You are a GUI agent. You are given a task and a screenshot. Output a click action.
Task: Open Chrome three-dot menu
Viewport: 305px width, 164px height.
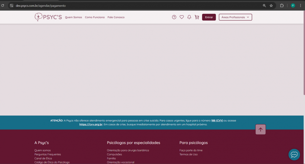point(300,6)
